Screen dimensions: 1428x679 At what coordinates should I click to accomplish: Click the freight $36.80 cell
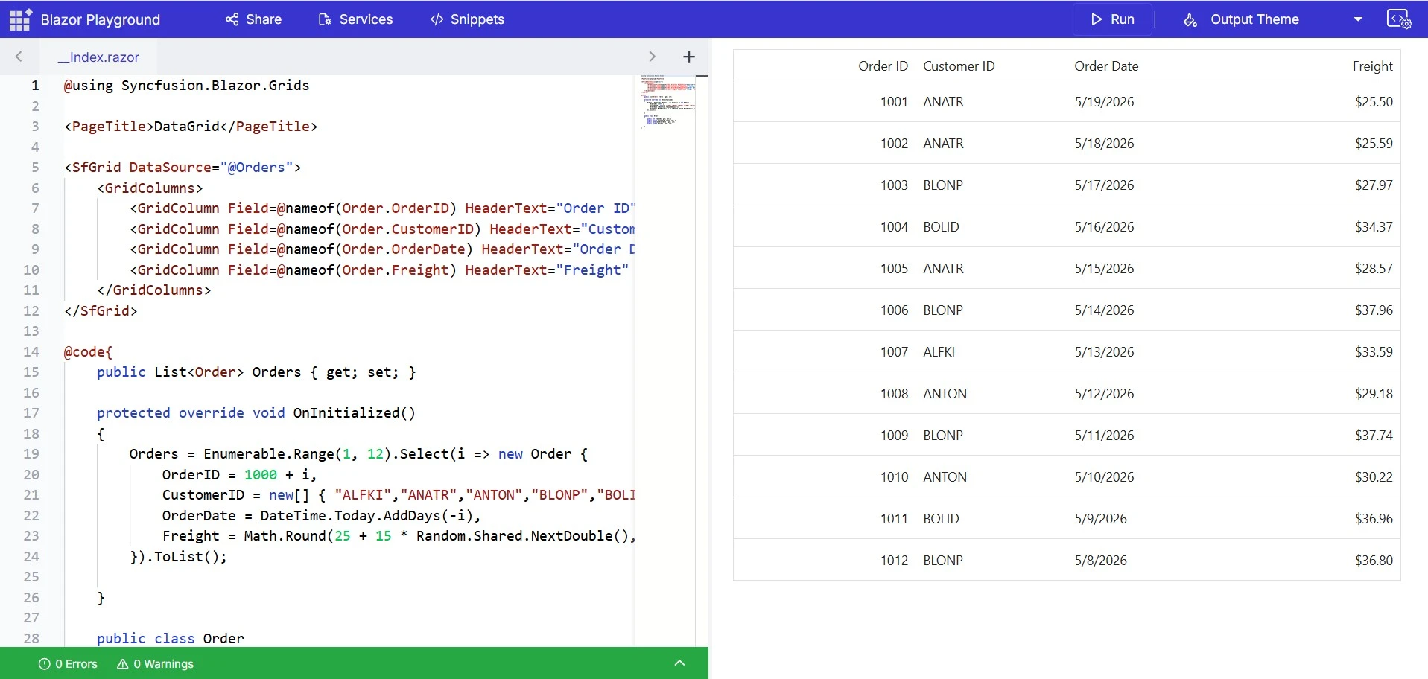pyautogui.click(x=1310, y=560)
